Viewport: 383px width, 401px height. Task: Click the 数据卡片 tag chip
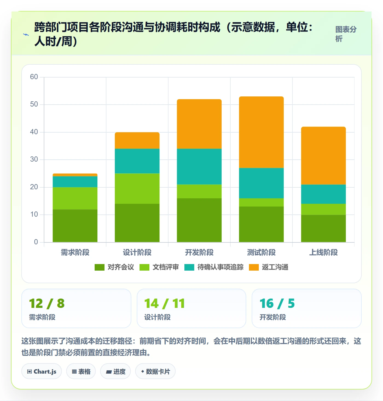coord(155,371)
